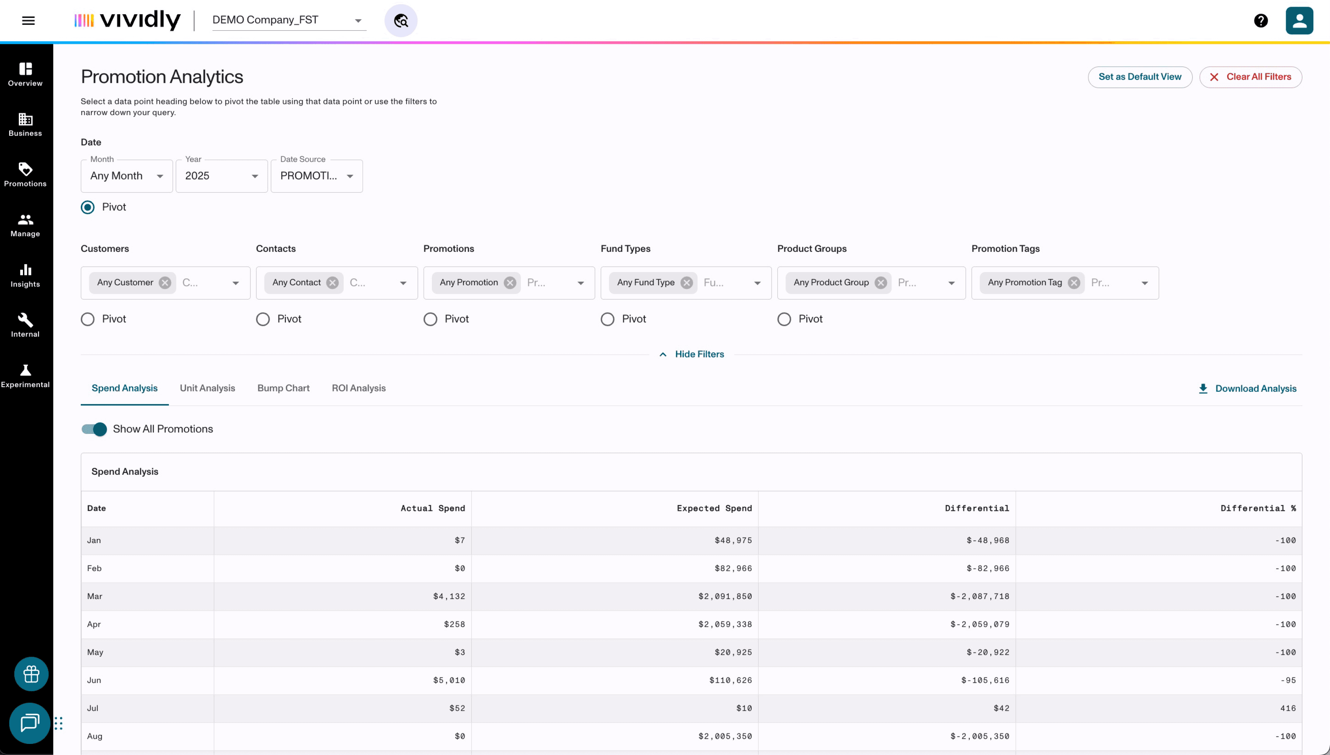Switch to the ROI Analysis tab
1330x755 pixels.
point(359,388)
